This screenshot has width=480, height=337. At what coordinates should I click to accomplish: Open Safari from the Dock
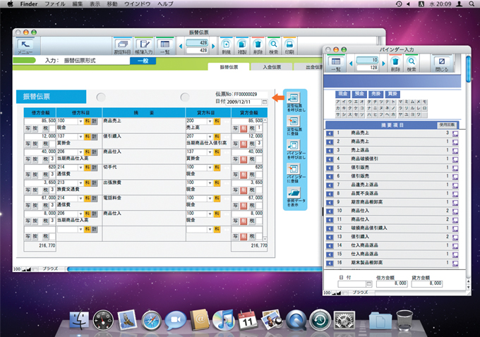point(151,321)
